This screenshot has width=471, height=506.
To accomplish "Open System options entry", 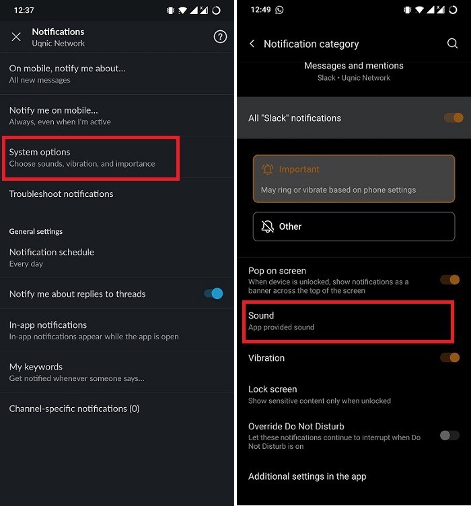I will 91,158.
